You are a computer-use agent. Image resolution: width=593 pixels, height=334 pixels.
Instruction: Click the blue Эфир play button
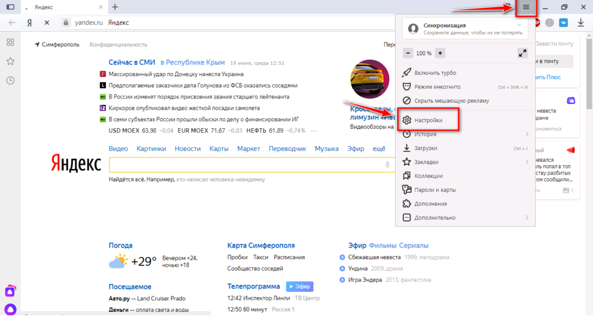299,286
